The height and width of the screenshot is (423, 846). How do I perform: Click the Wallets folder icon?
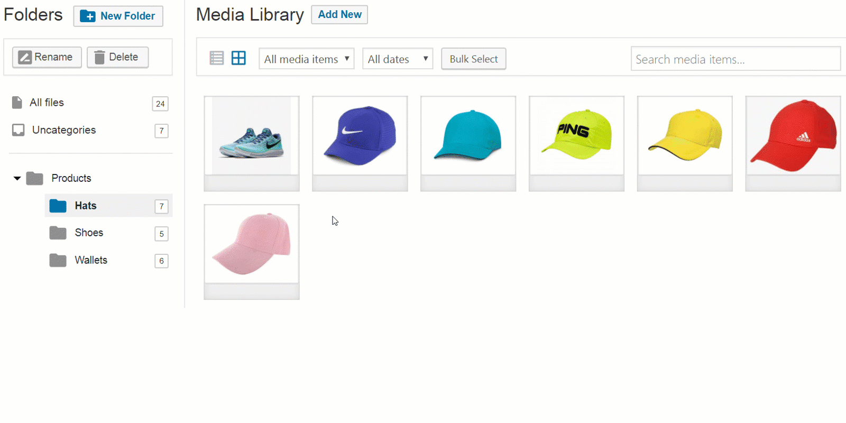tap(58, 261)
